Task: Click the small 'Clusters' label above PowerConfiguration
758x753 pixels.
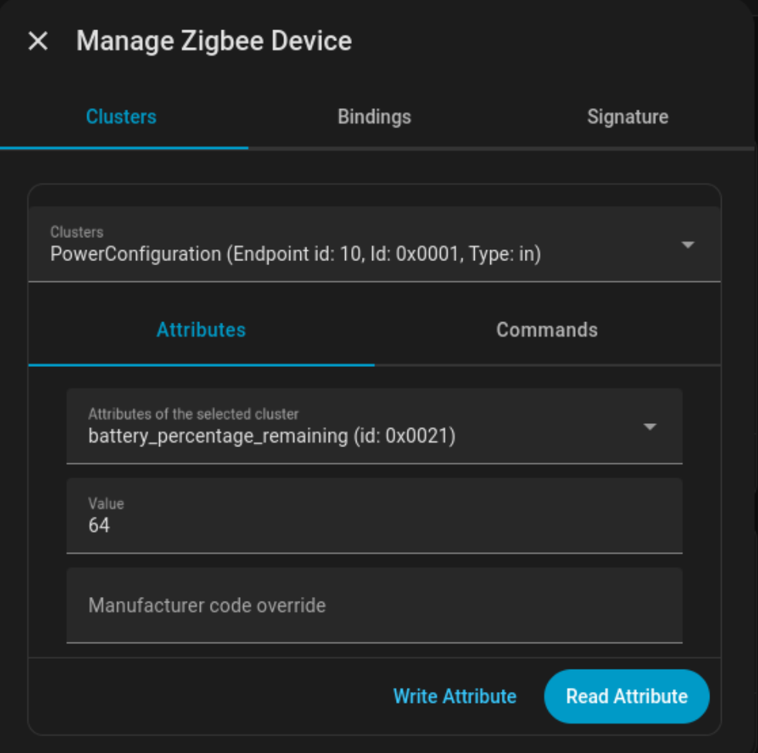Action: click(x=76, y=232)
